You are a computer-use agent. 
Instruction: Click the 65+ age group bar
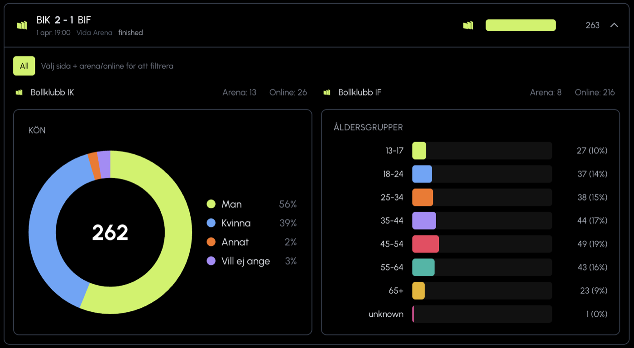[x=482, y=291]
